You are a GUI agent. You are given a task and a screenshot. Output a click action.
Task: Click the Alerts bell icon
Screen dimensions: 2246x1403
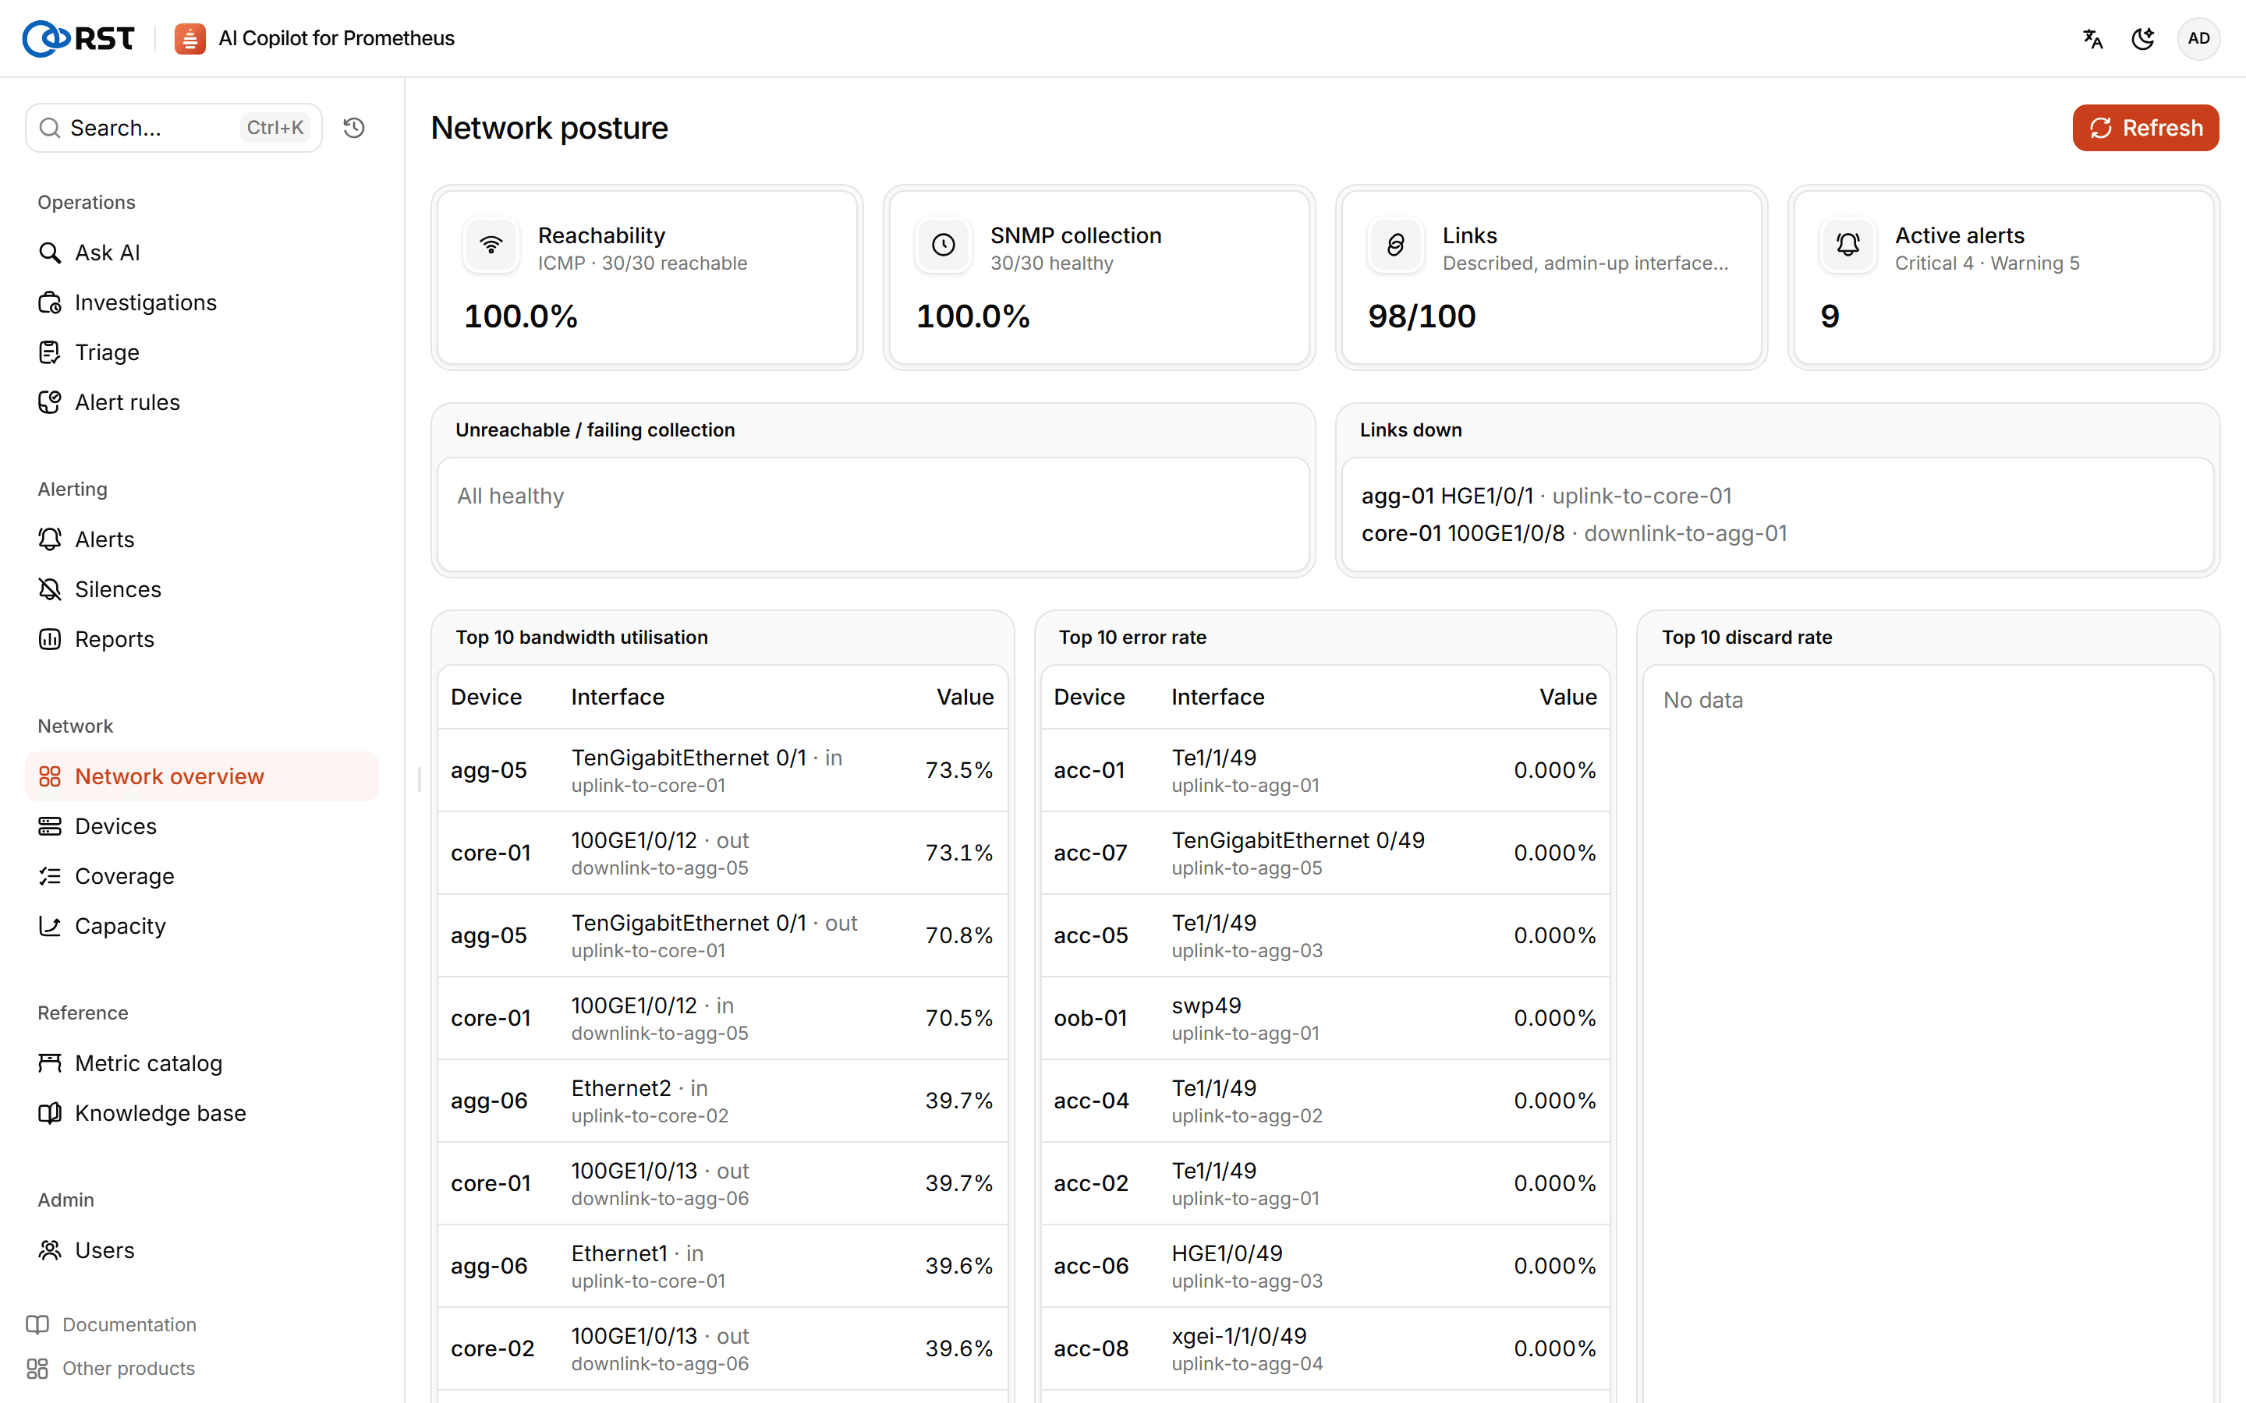coord(50,539)
